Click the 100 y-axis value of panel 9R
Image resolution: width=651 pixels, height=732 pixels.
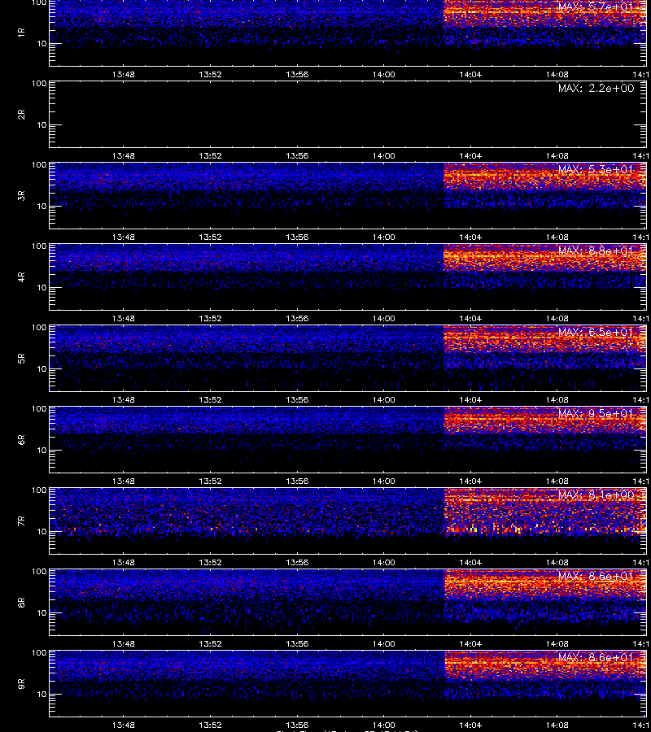39,652
